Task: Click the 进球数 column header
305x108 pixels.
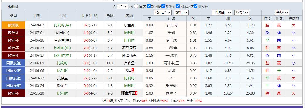Action: tap(294, 19)
